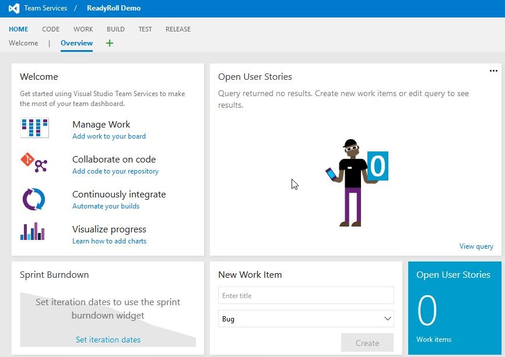505x357 pixels.
Task: Add a new dashboard with plus icon
Action: point(110,43)
